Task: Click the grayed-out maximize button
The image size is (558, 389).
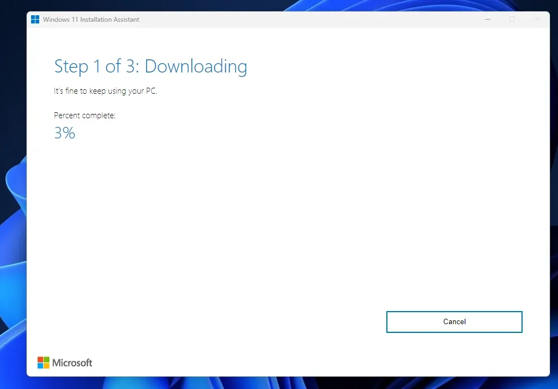Action: 512,20
